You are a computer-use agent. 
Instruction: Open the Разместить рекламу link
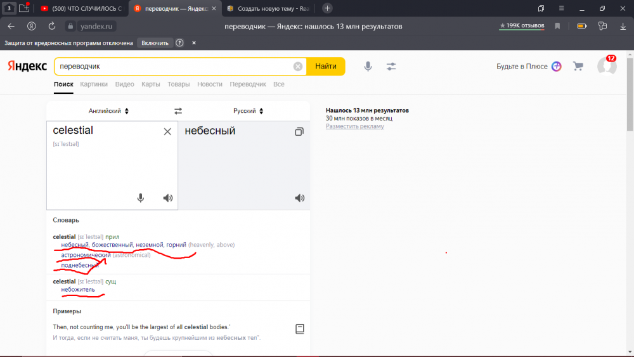pyautogui.click(x=354, y=126)
